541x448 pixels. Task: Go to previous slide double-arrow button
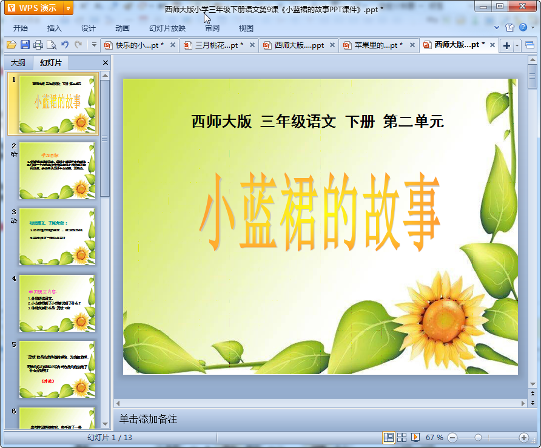point(533,394)
